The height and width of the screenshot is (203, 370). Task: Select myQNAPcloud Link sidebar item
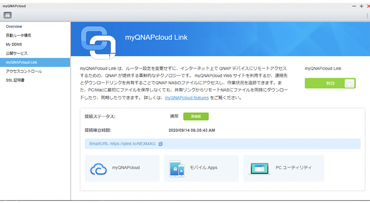coord(35,62)
